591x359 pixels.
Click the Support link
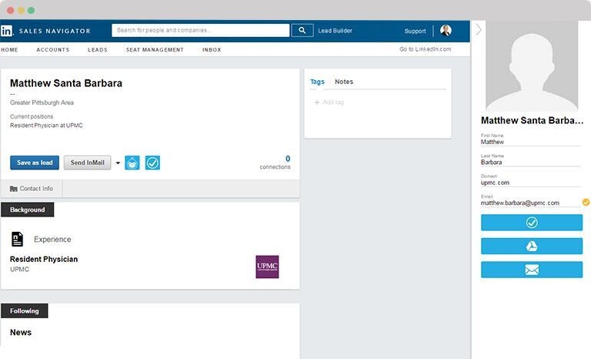tap(415, 31)
